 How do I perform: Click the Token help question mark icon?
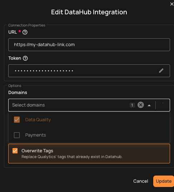point(25,58)
